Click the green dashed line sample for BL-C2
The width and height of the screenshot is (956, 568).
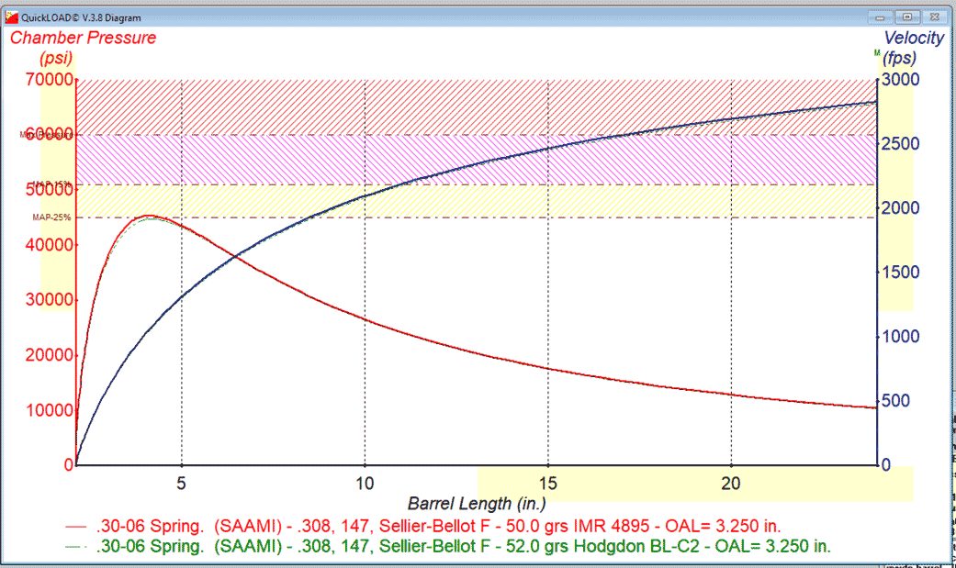pyautogui.click(x=78, y=546)
